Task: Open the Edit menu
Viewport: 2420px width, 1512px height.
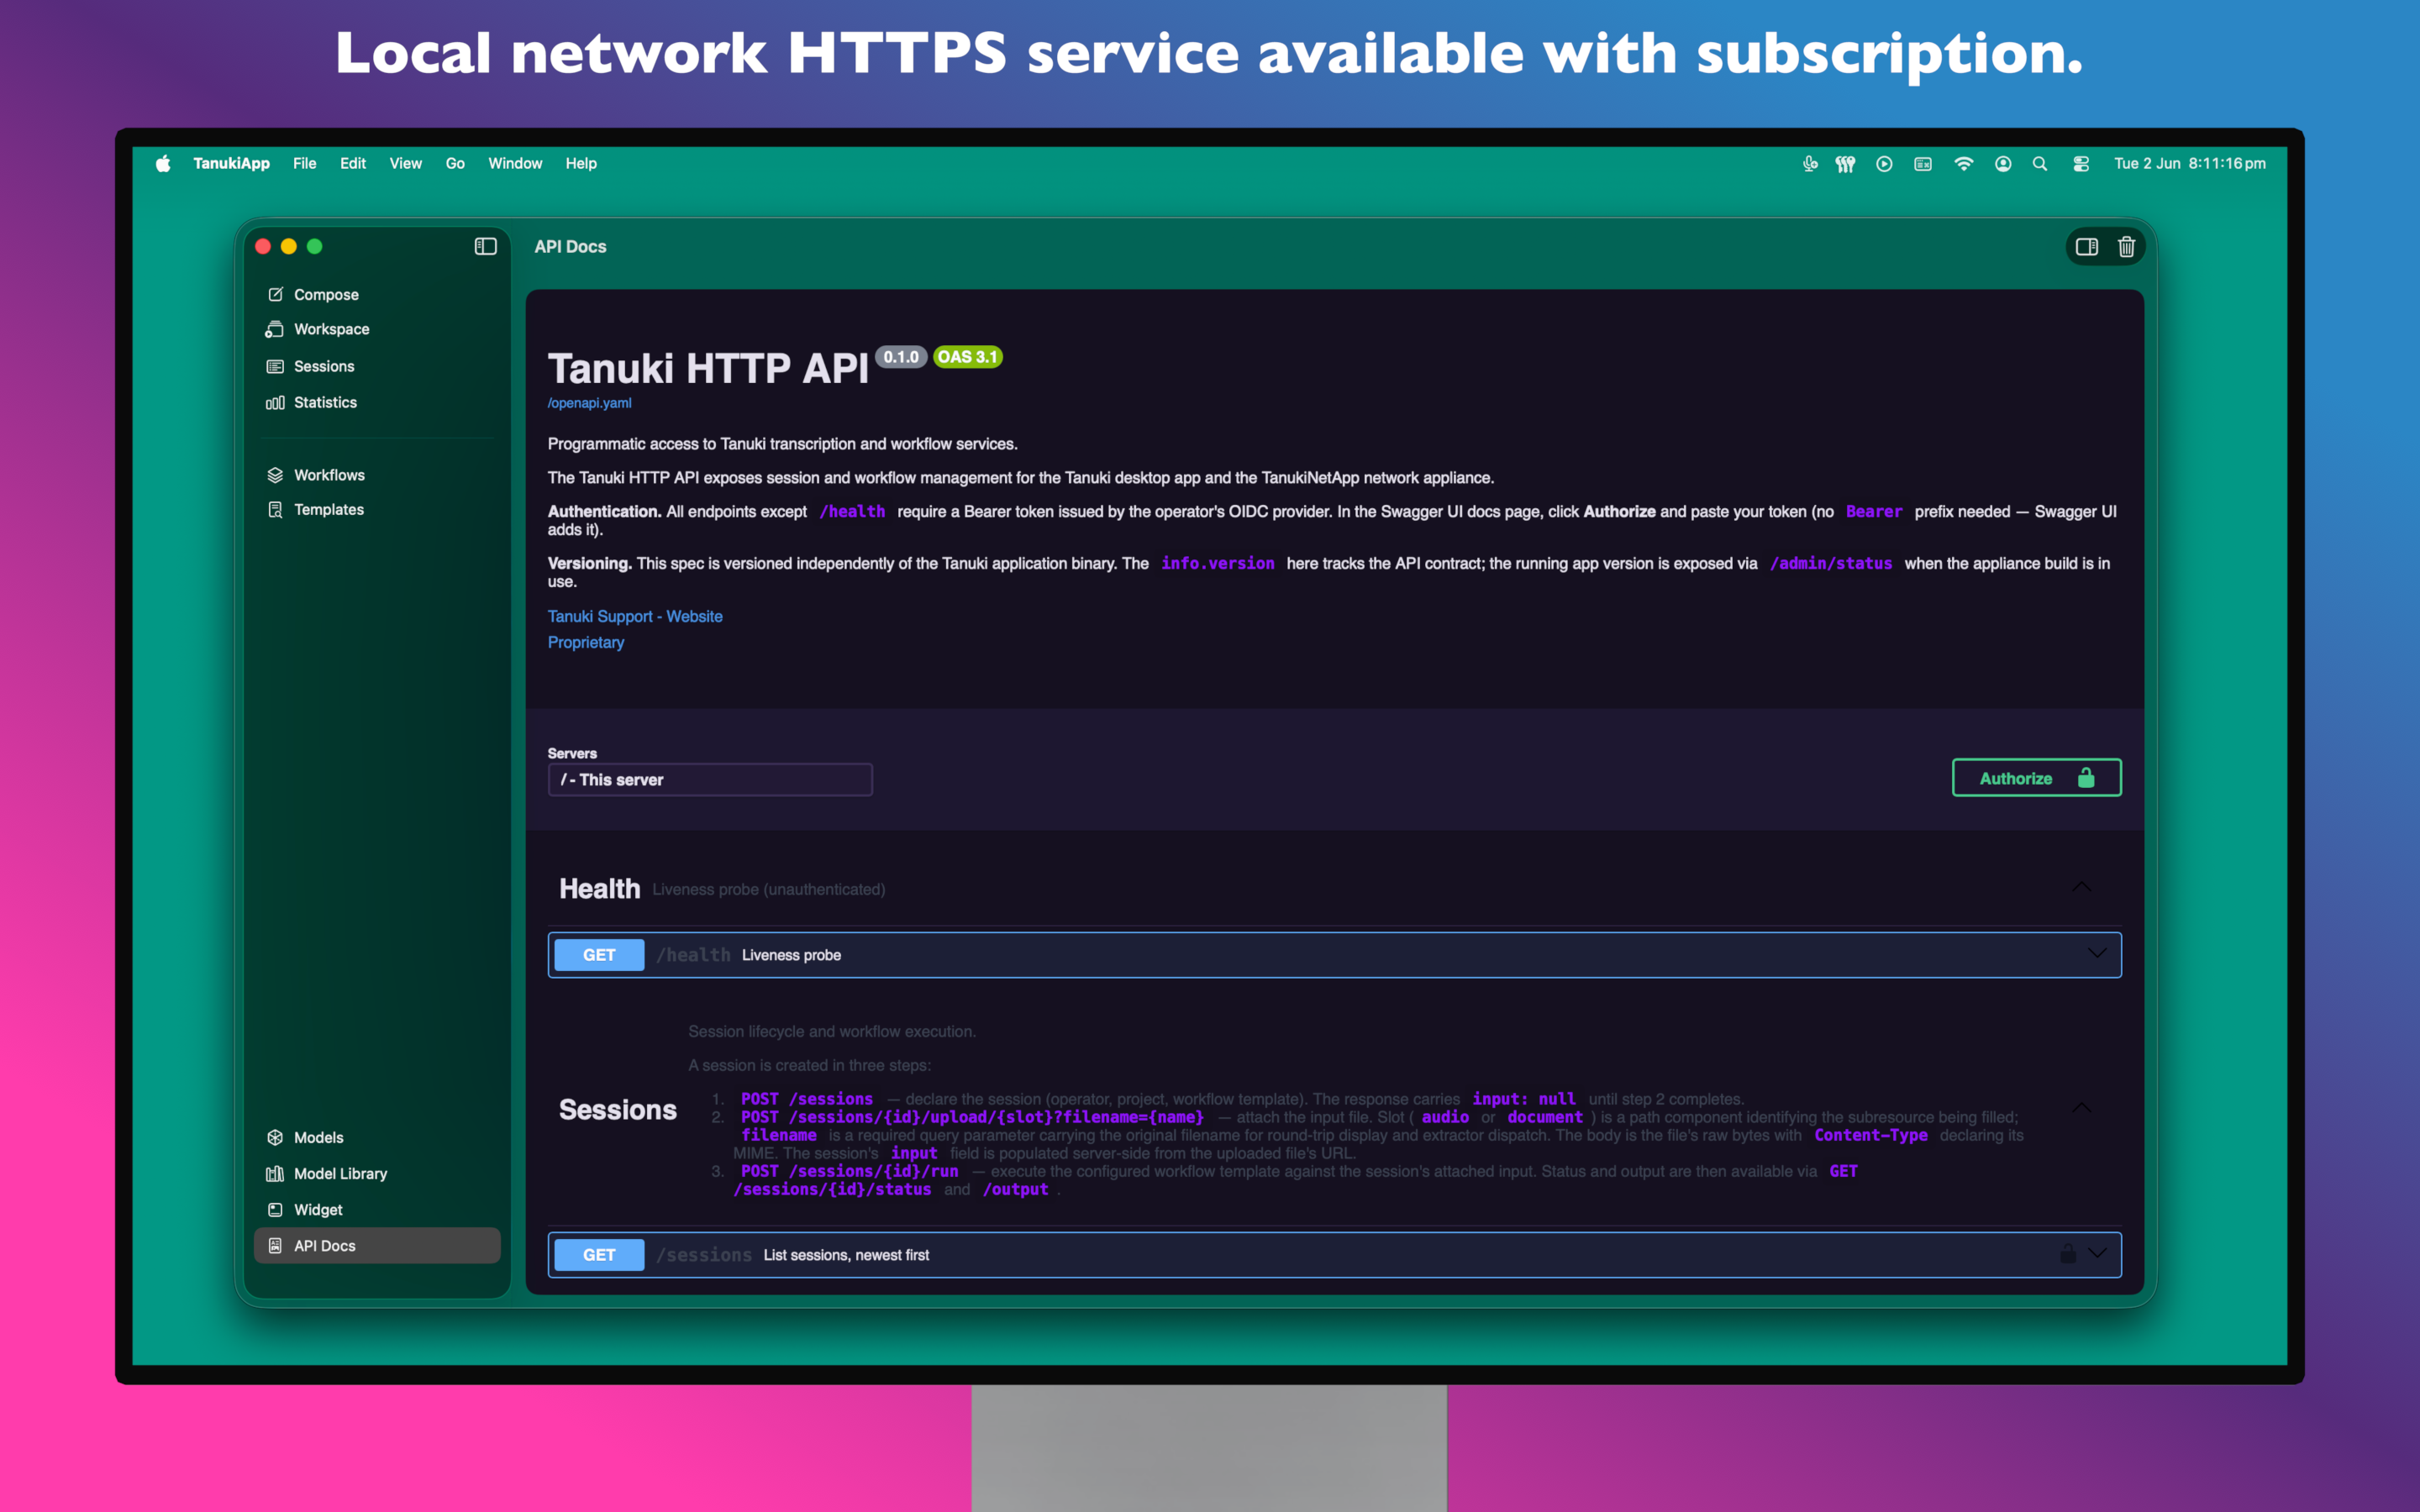Action: point(353,164)
